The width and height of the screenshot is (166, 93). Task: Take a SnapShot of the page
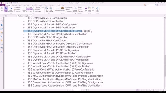pyautogui.click(x=17, y=7)
